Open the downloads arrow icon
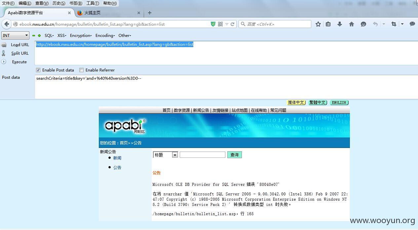Viewport: 418px width, 230px height. coord(340,24)
